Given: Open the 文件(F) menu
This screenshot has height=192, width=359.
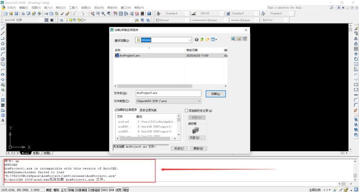Looking at the screenshot, I should [11, 8].
